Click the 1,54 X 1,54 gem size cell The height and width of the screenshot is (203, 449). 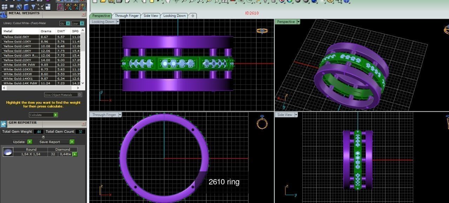(x=31, y=154)
